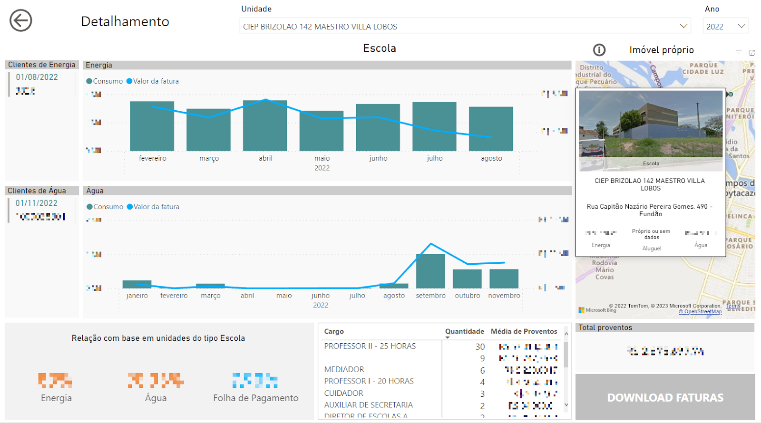761x423 pixels.
Task: Click the abril bar in Energia chart
Action: pyautogui.click(x=265, y=125)
